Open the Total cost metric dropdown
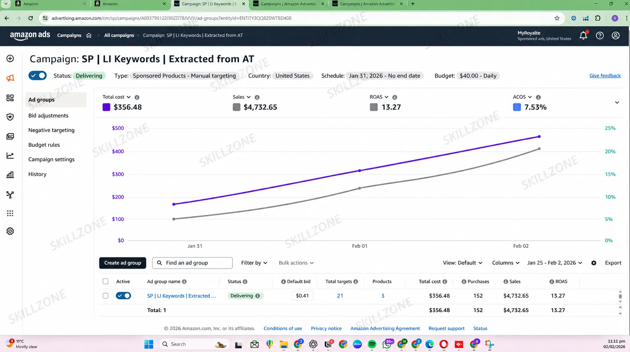The width and height of the screenshot is (630, 352). 117,97
